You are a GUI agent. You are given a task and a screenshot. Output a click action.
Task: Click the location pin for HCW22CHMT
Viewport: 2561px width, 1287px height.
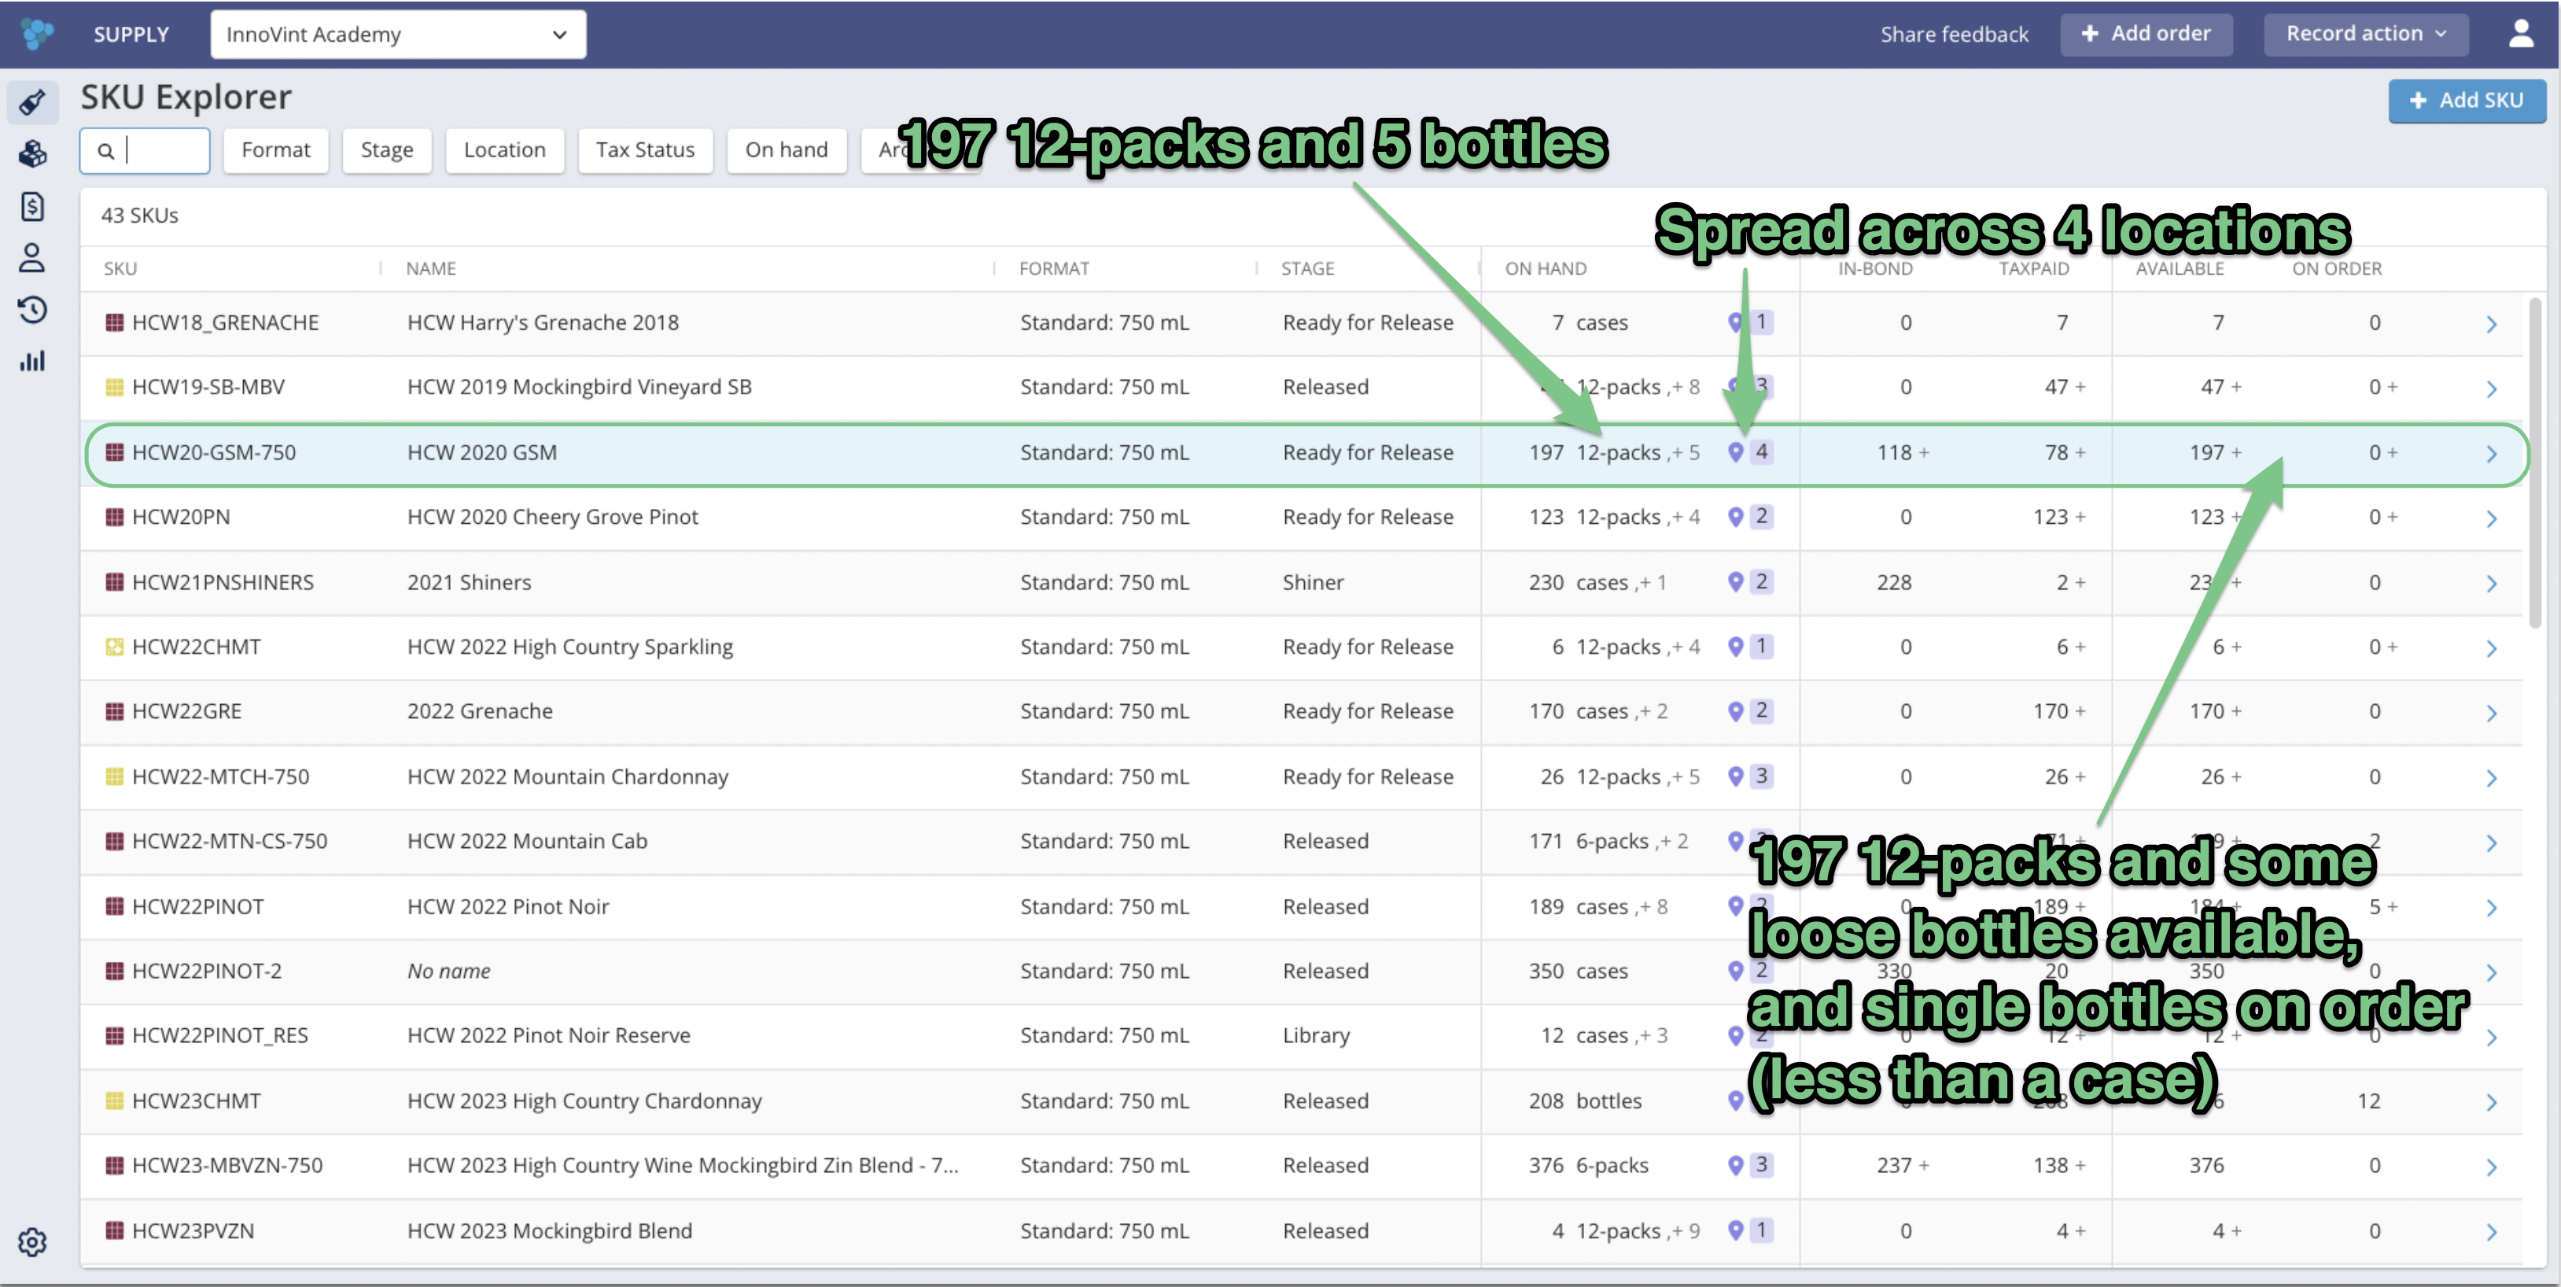pos(1735,647)
